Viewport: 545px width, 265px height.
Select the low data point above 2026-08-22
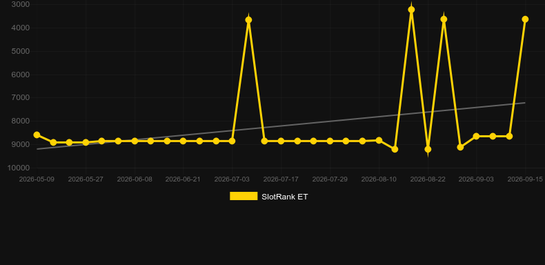[428, 149]
